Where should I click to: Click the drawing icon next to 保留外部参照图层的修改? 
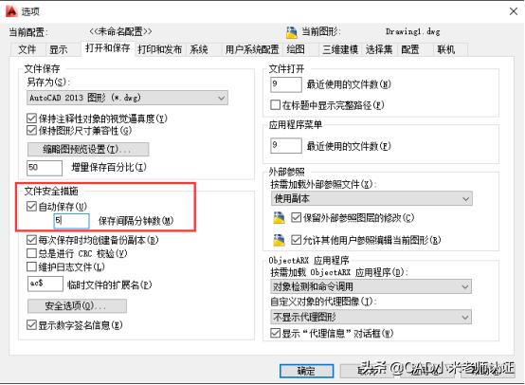tap(279, 218)
